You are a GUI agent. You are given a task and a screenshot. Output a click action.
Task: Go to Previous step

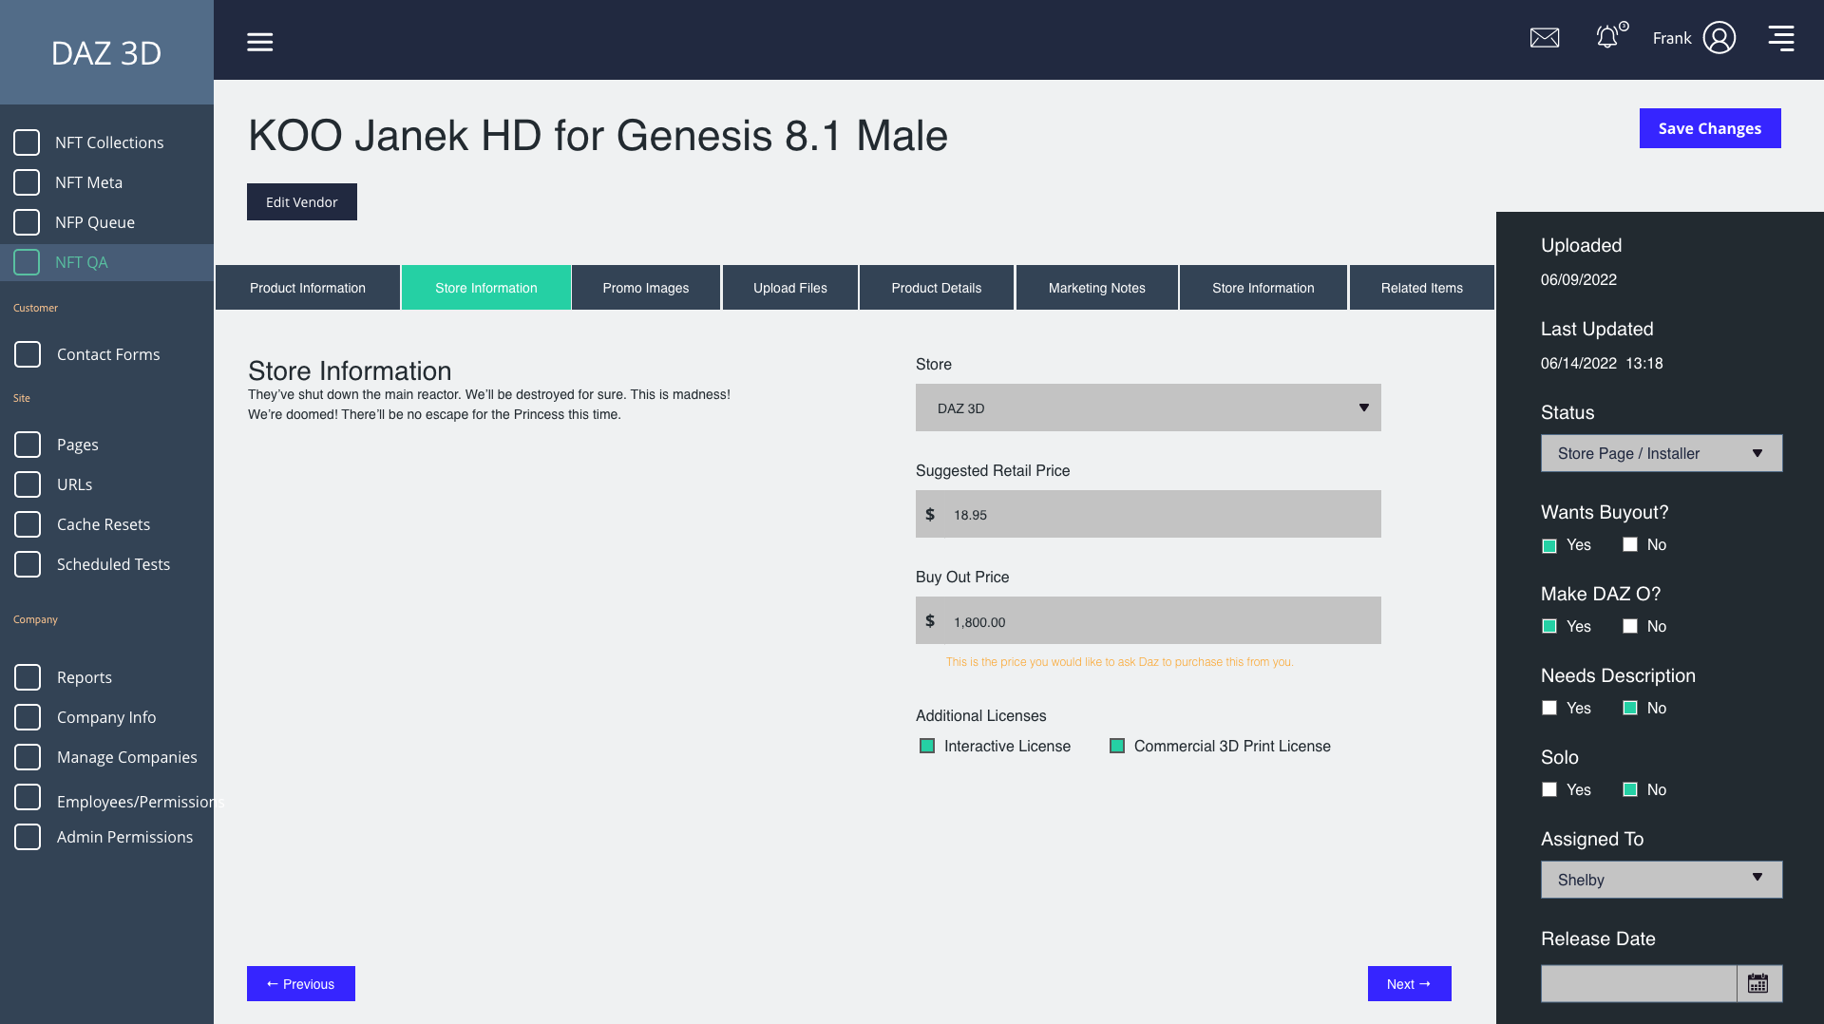(x=301, y=984)
